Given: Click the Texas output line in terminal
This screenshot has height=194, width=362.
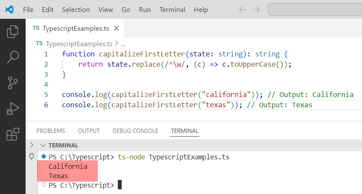Looking at the screenshot, I should (x=58, y=176).
